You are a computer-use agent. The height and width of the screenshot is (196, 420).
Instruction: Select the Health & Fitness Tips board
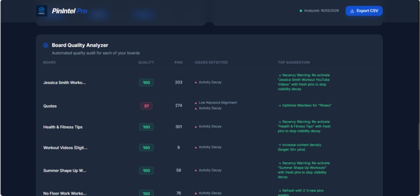pos(63,127)
